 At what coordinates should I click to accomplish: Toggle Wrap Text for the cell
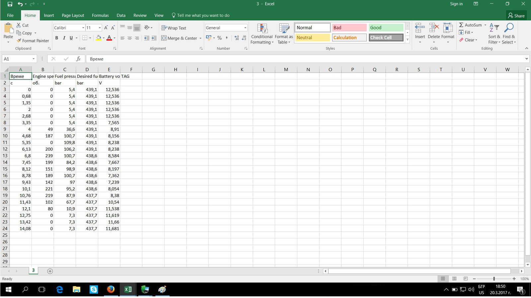(x=174, y=28)
